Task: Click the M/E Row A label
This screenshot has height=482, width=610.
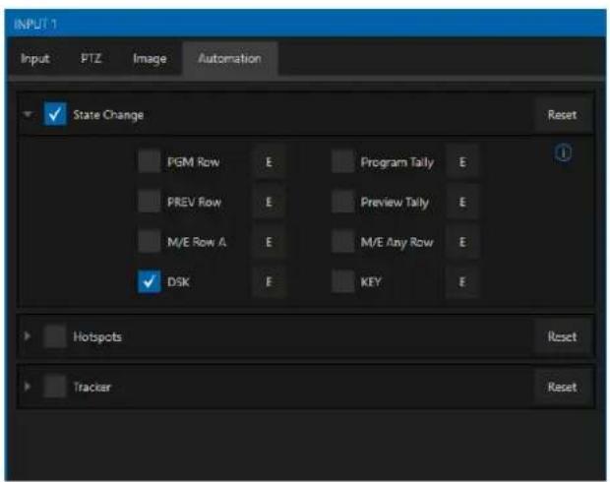Action: click(197, 242)
